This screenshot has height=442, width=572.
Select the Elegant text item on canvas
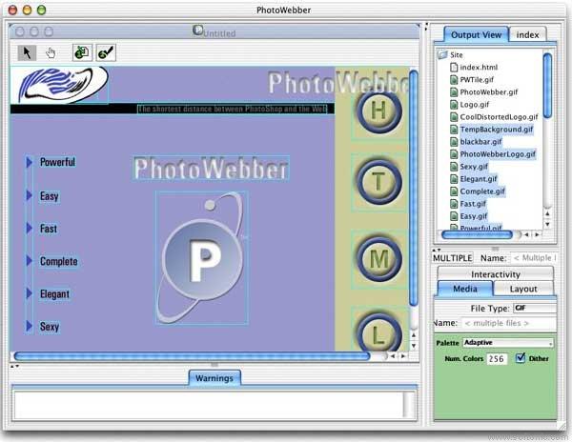tap(54, 294)
